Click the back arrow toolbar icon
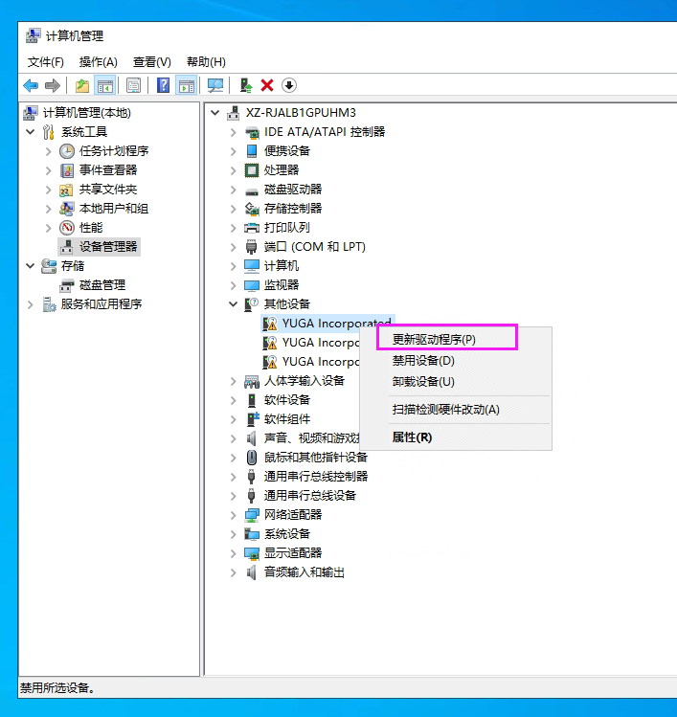 (x=31, y=86)
